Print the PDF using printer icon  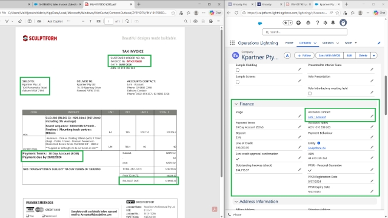point(195,21)
